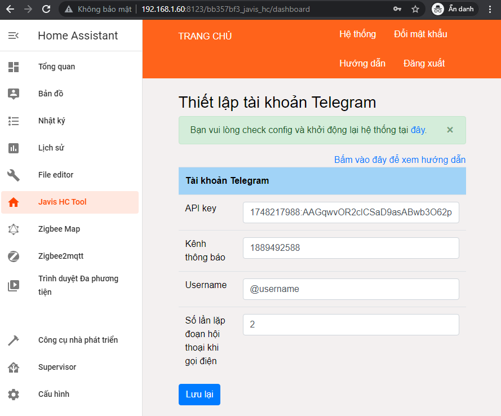This screenshot has height=416, width=501.
Task: Bookmark this page with star icon
Action: pos(415,9)
